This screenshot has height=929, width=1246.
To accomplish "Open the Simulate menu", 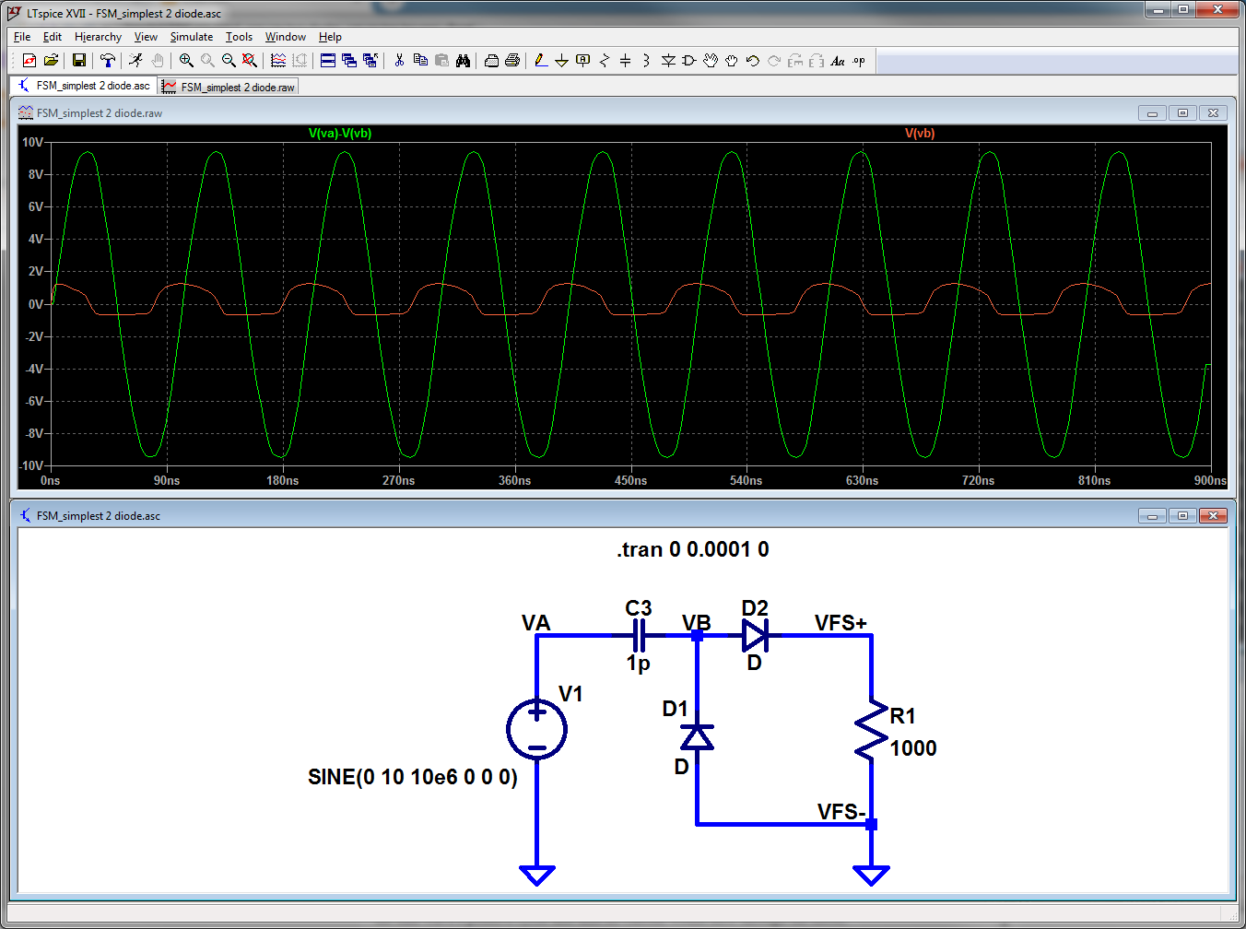I will point(191,37).
